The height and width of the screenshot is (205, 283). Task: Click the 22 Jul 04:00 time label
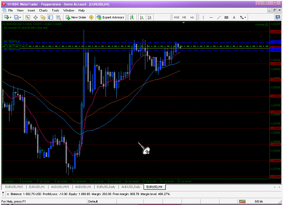184,181
